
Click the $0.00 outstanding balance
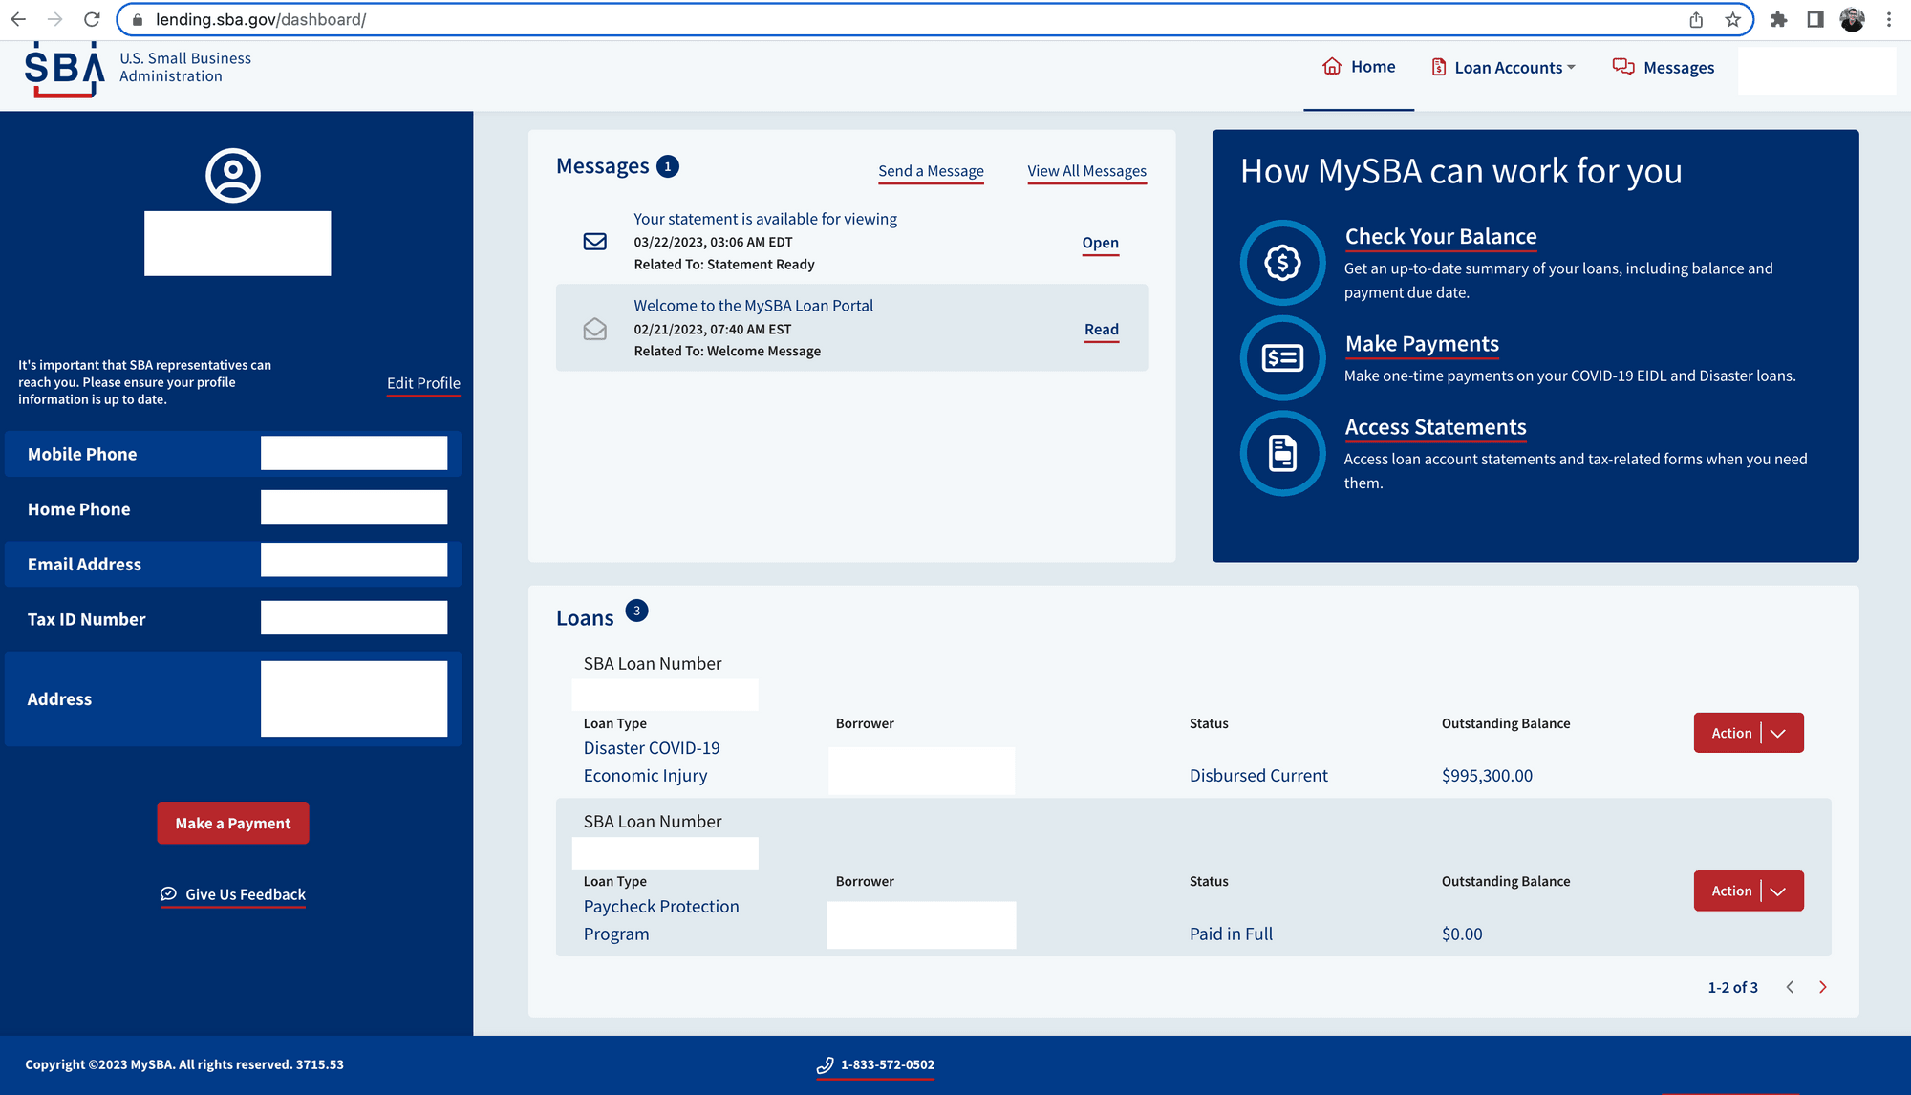[x=1462, y=934]
